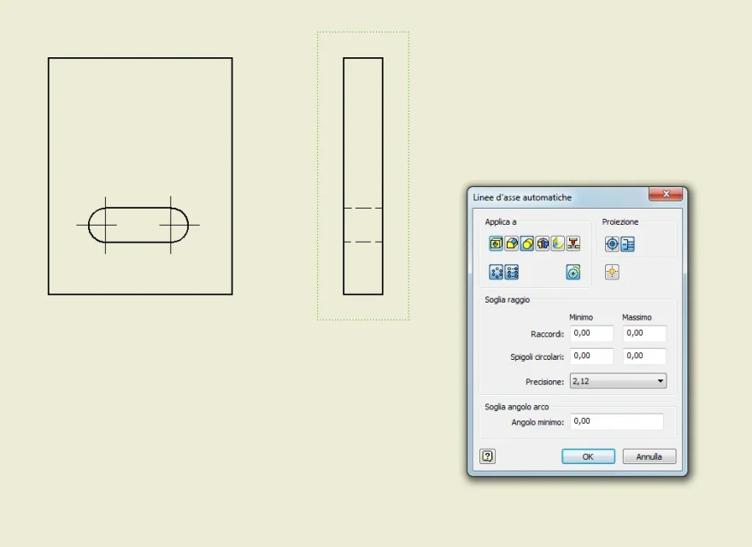Cancel with the Annulla button
This screenshot has height=547, width=752.
click(649, 456)
